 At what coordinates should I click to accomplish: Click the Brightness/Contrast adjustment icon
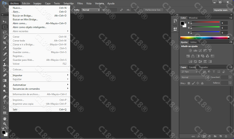click(190, 50)
